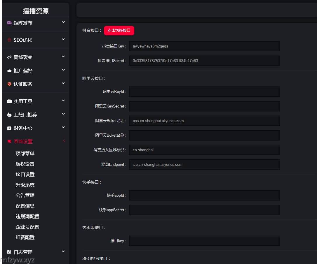Click the robot icon beside 推广偏好

[9, 71]
